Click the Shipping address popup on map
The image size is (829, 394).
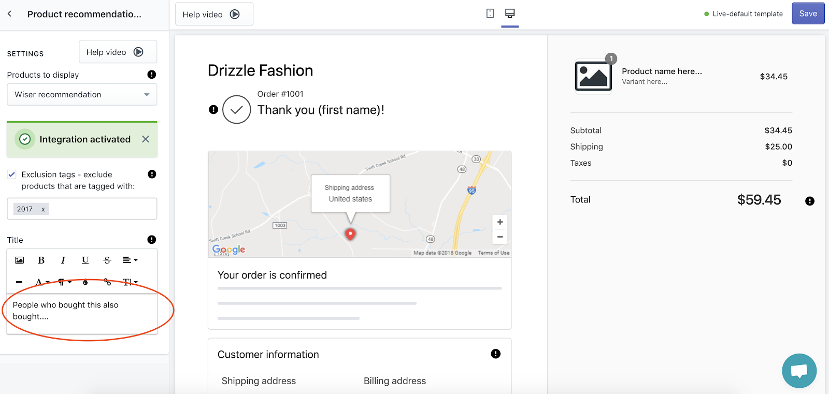pyautogui.click(x=350, y=194)
